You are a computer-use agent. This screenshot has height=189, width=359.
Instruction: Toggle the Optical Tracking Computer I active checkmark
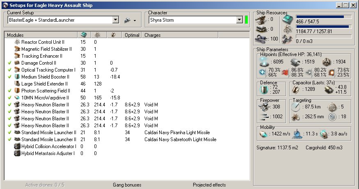pos(9,70)
